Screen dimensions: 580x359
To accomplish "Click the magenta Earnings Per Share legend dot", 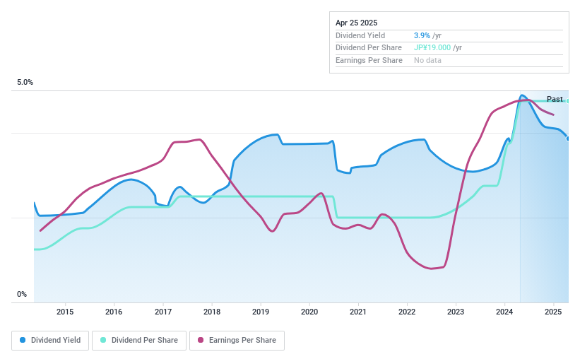I will (x=201, y=340).
